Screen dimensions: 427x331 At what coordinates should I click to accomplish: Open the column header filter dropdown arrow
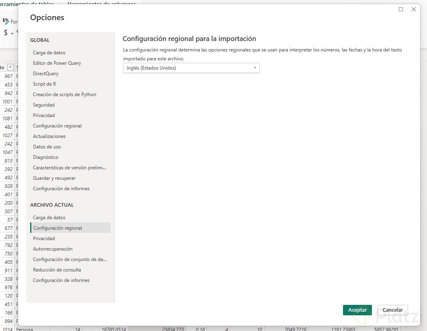coord(10,68)
